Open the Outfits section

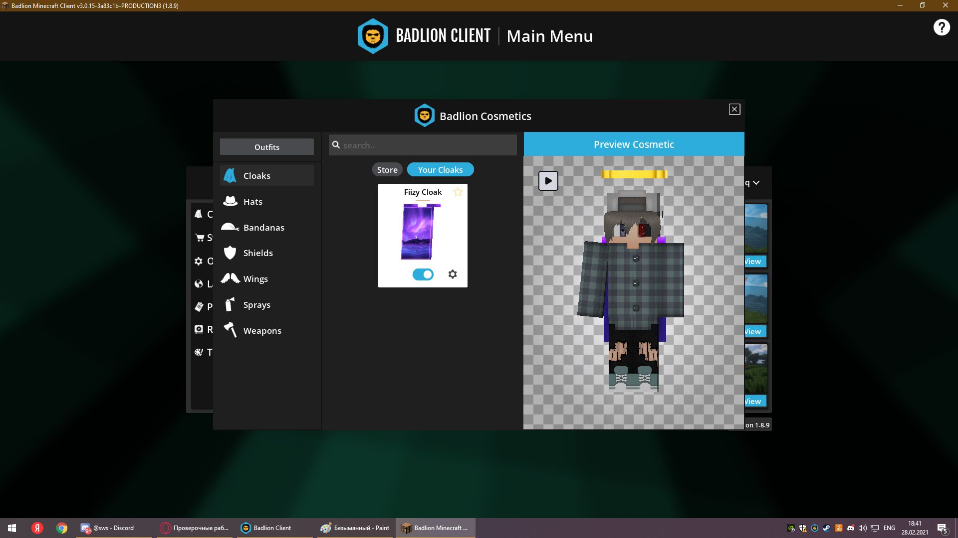pyautogui.click(x=267, y=147)
